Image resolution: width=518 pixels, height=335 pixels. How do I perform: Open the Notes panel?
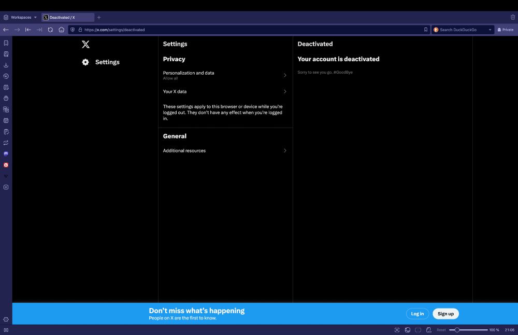pyautogui.click(x=6, y=87)
